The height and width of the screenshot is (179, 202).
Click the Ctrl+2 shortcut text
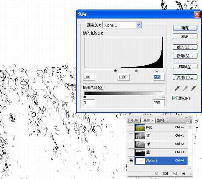pos(179,144)
